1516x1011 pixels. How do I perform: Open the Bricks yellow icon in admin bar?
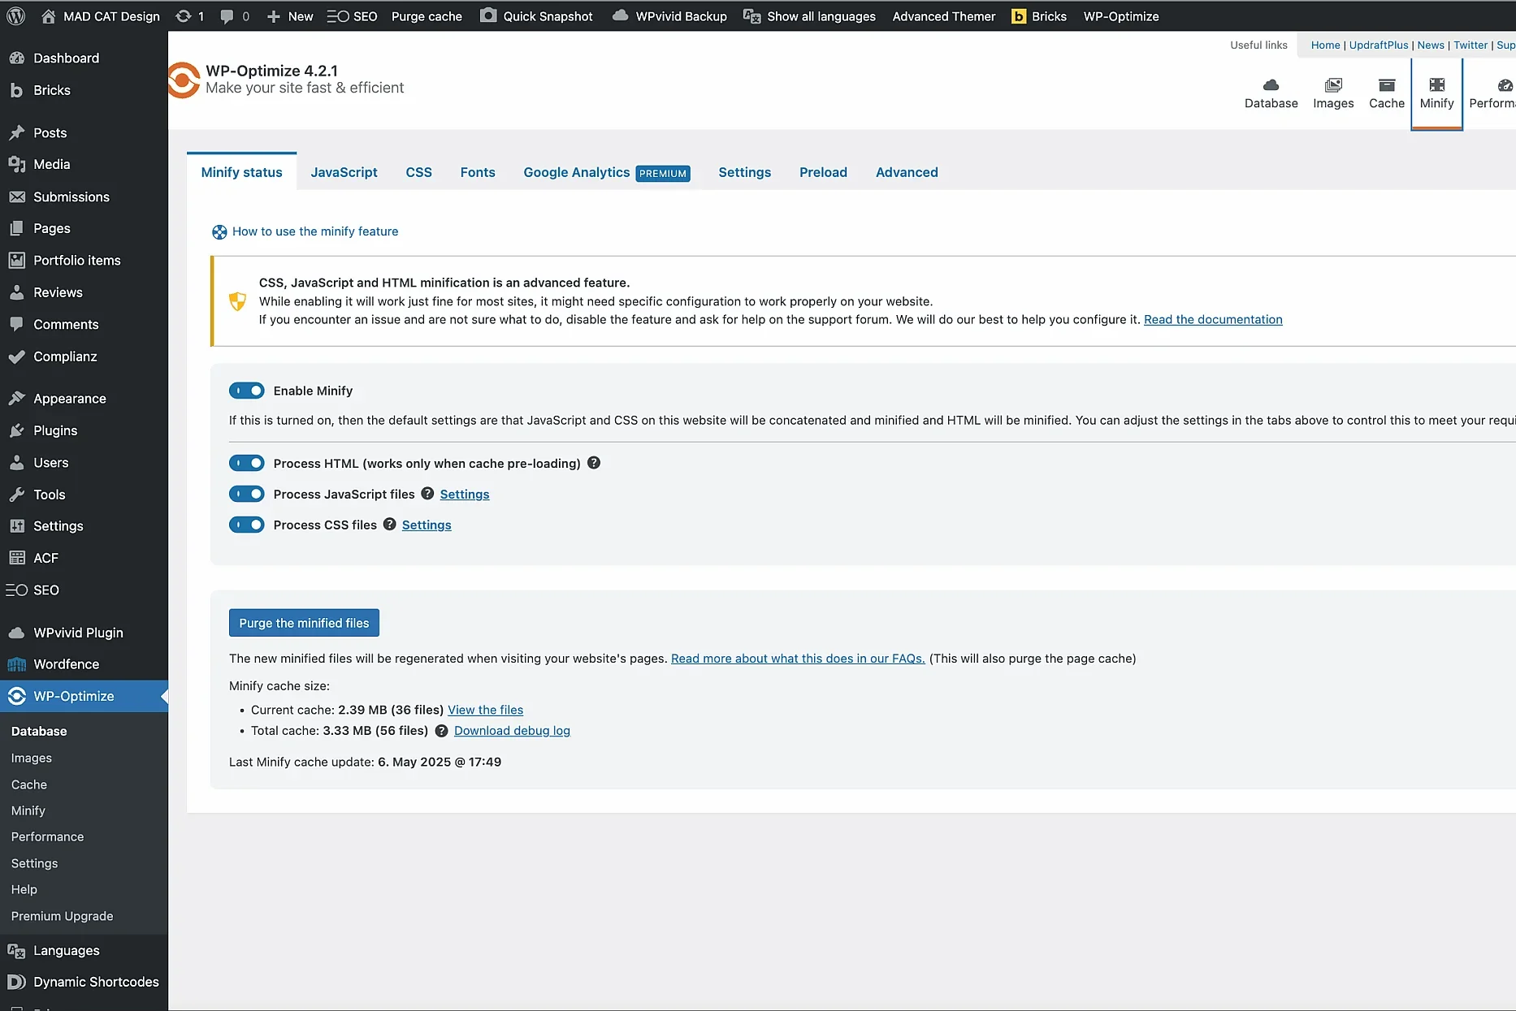[x=1019, y=16]
